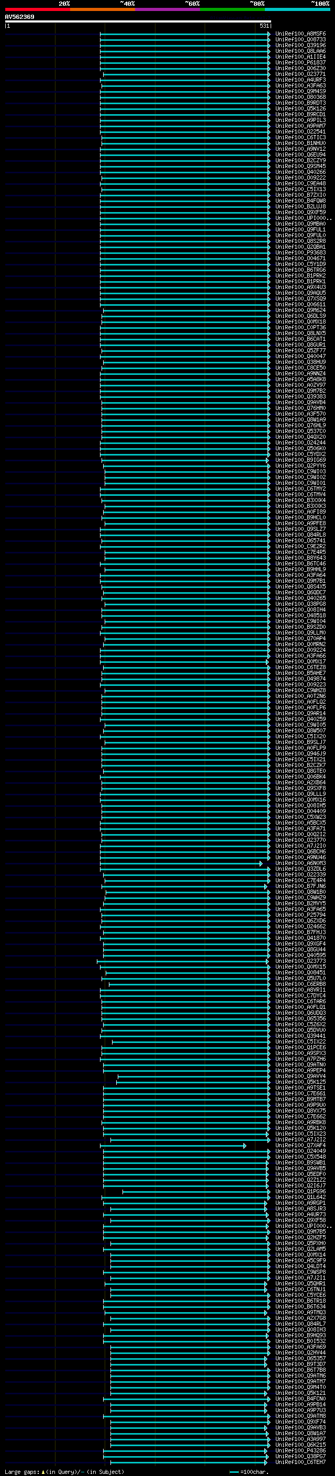Select hit UniRef100_A9PIL3

coord(300,120)
